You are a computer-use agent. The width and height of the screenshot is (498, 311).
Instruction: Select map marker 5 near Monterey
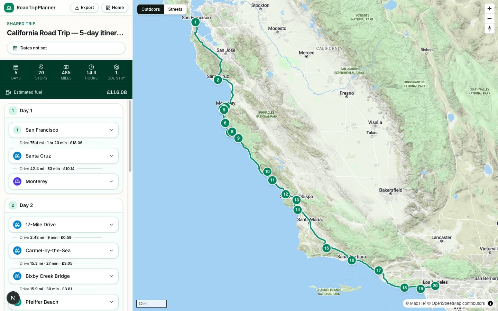click(224, 110)
